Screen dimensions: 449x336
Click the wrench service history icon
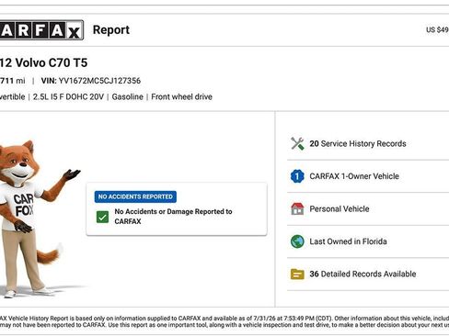point(297,143)
